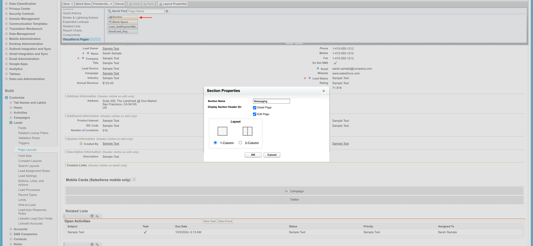Select Report Charts palette category
Image resolution: width=533 pixels, height=246 pixels.
(x=72, y=30)
